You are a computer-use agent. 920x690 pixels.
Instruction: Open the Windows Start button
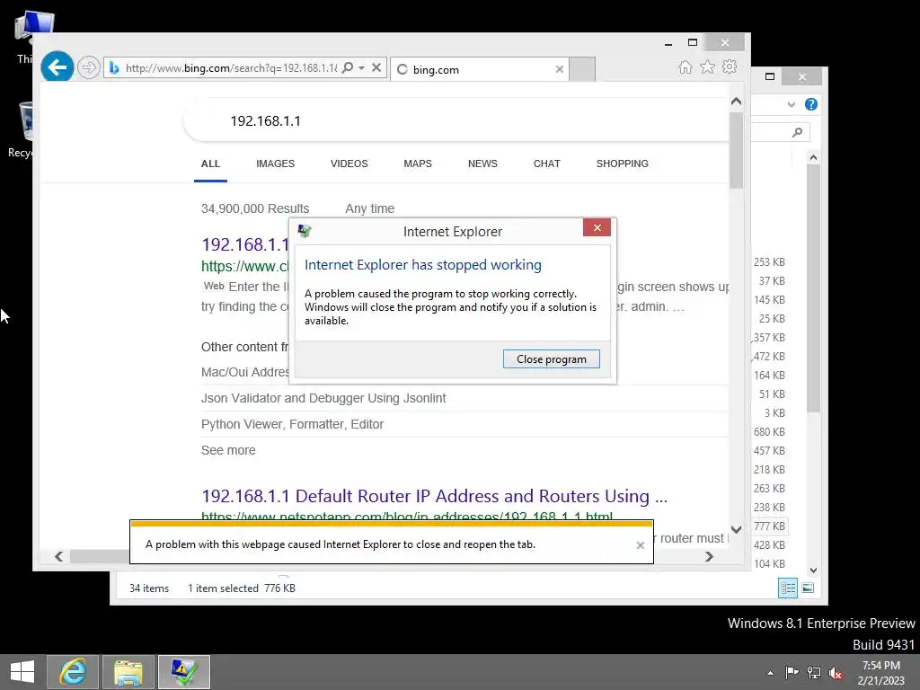[x=22, y=672]
